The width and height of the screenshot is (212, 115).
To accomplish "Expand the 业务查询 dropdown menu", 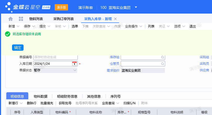I will pos(118,103).
